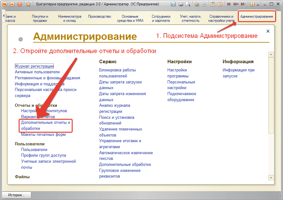Open Подключаемое оборудование link
The width and height of the screenshot is (283, 200).
[182, 97]
